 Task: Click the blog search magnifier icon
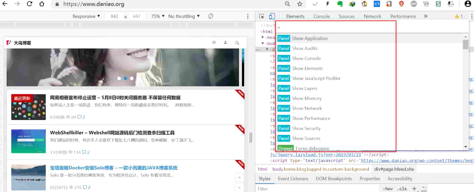237,43
